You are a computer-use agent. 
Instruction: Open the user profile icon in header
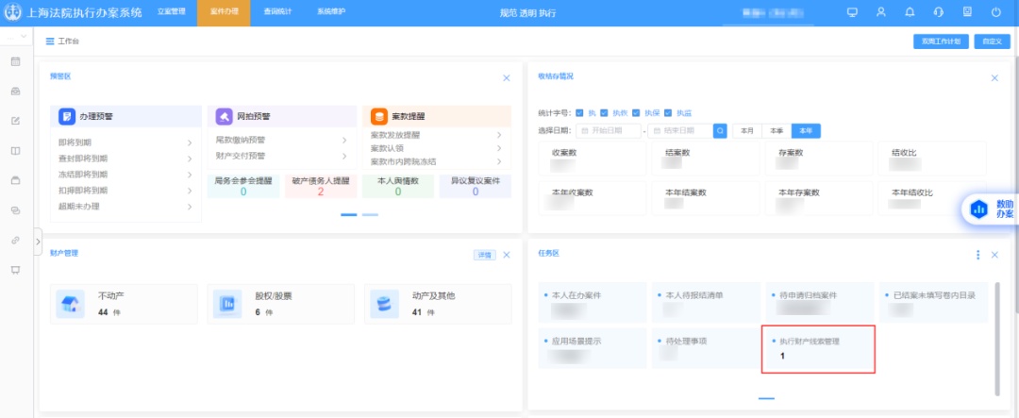point(880,12)
